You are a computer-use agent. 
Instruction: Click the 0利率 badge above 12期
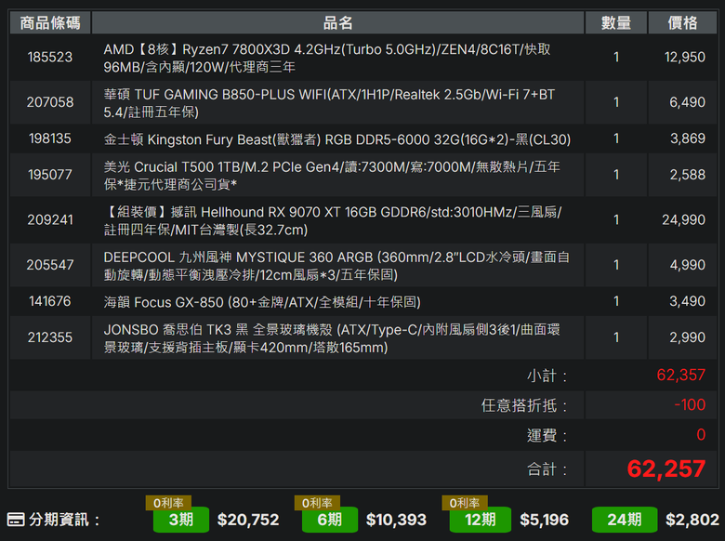465,503
